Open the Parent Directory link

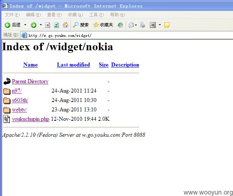30,81
